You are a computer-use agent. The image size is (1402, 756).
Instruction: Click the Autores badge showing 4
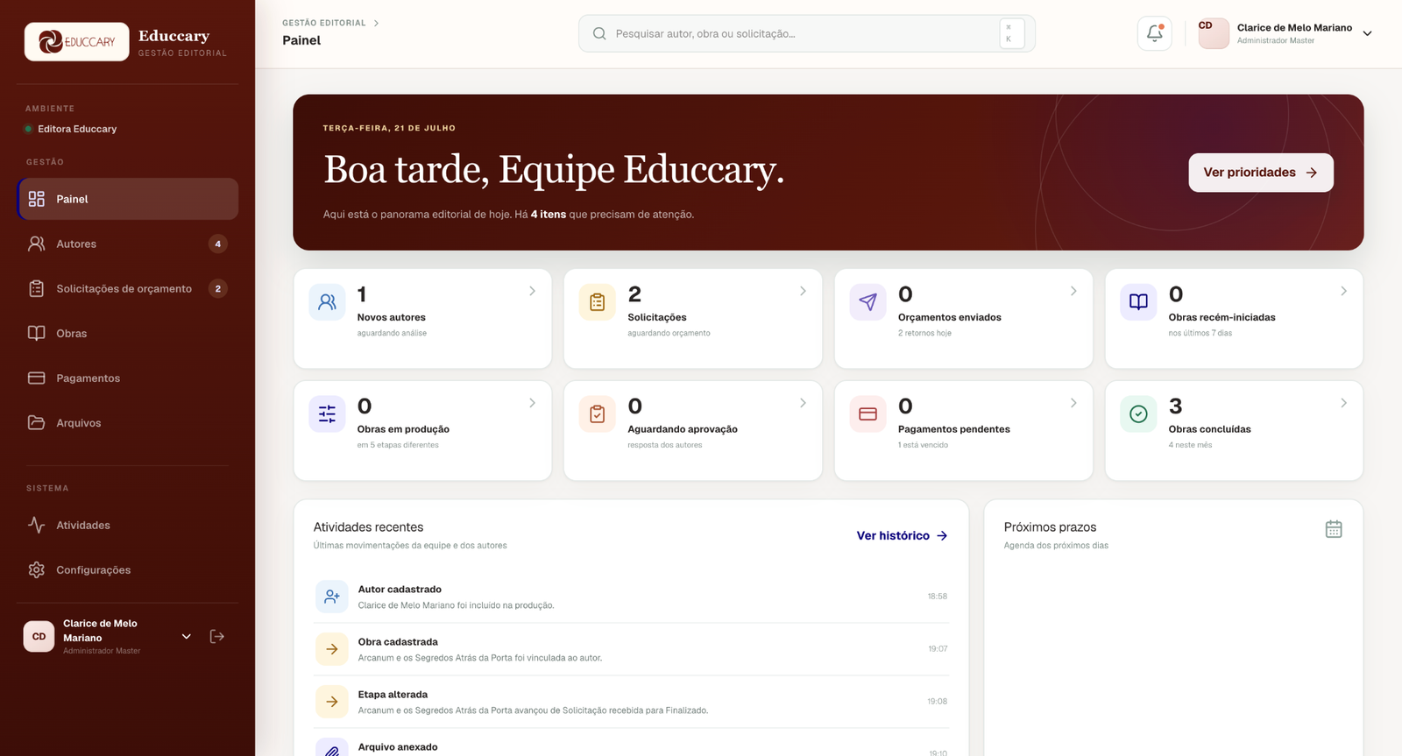(218, 244)
